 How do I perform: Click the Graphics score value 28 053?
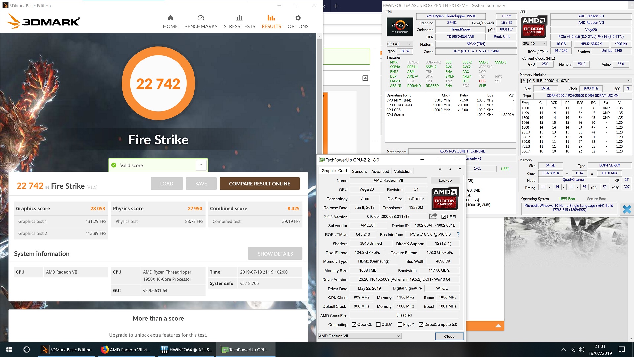pos(98,209)
